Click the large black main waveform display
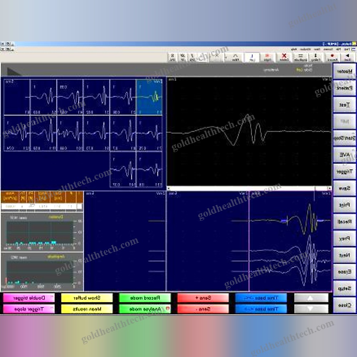 point(249,132)
